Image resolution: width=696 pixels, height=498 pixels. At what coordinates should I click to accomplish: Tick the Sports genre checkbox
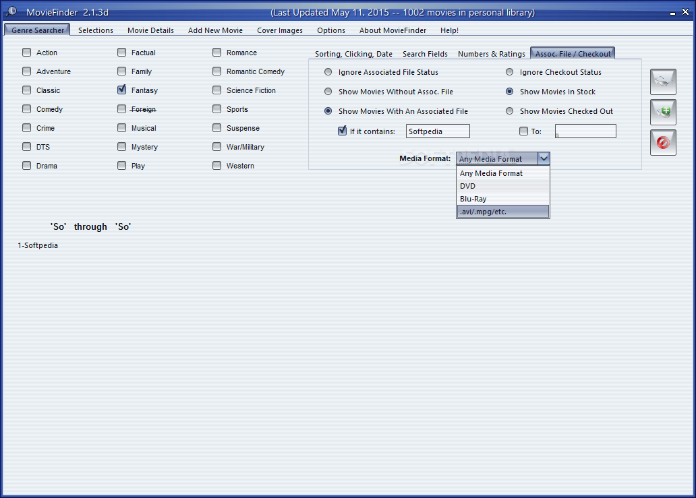point(216,109)
